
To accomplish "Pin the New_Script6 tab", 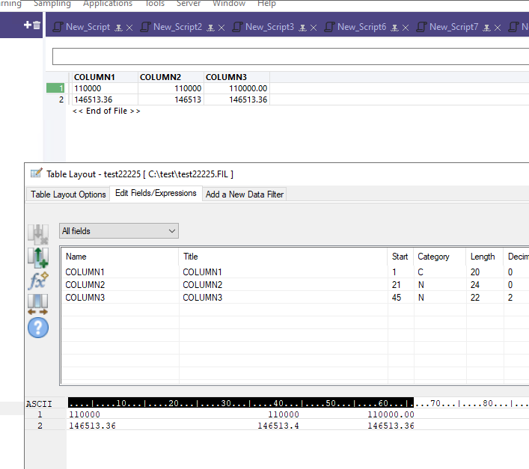I will pos(395,28).
